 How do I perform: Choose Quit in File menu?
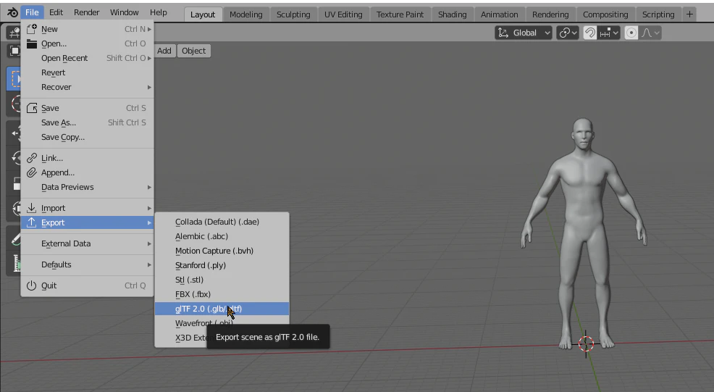pyautogui.click(x=87, y=285)
